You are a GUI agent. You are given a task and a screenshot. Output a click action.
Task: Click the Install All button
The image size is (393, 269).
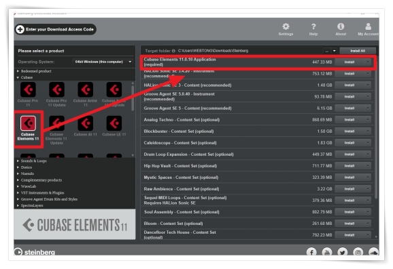(x=358, y=51)
